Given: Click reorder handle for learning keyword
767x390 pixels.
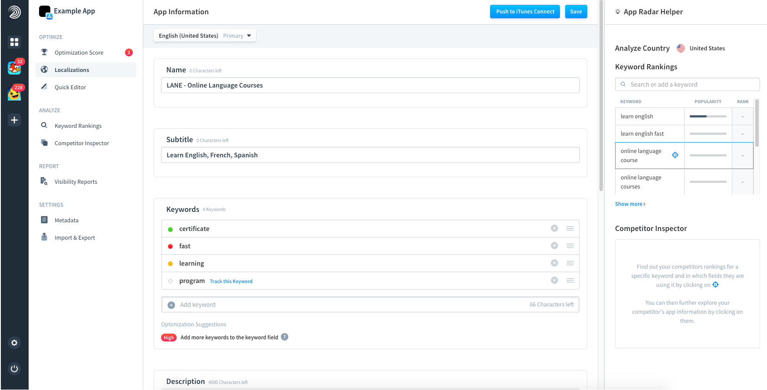Looking at the screenshot, I should pos(570,263).
